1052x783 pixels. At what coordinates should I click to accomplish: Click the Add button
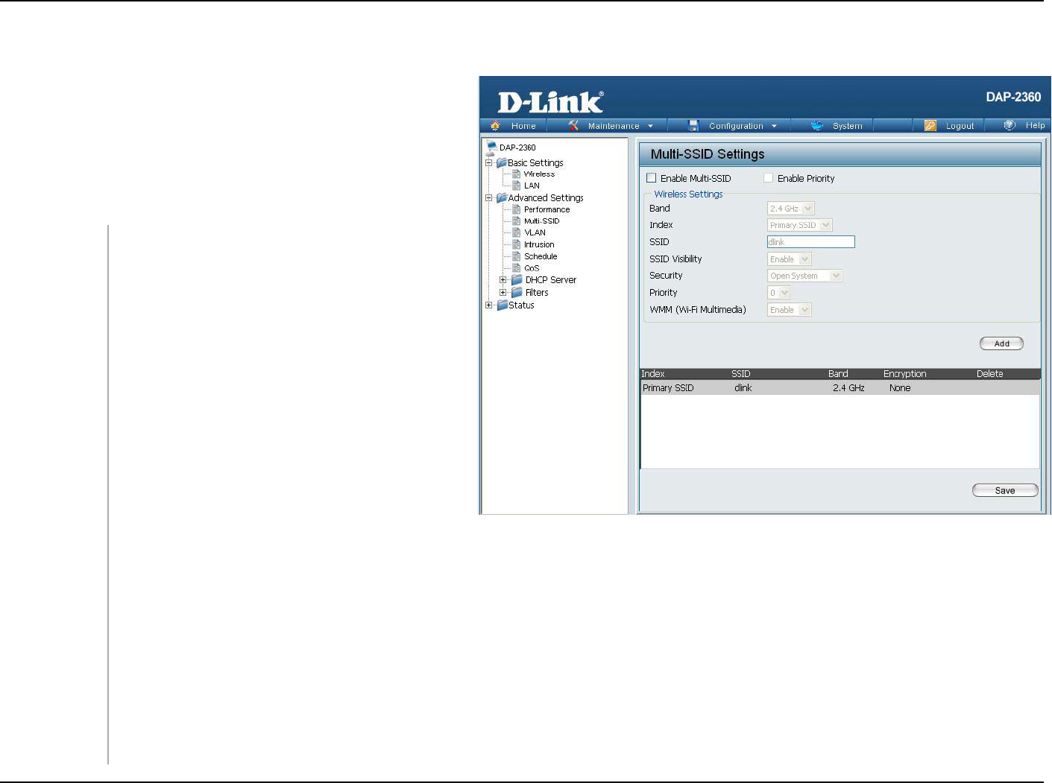tap(1001, 343)
